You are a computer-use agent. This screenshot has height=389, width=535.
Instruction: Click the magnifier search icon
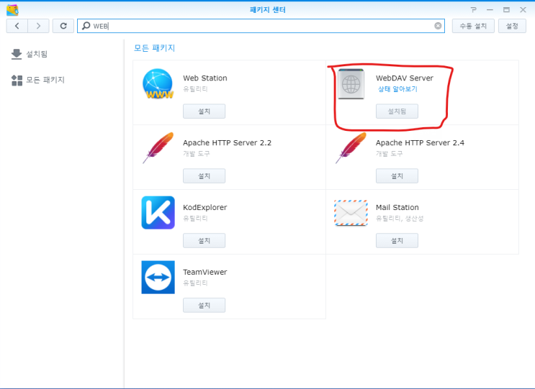click(86, 26)
